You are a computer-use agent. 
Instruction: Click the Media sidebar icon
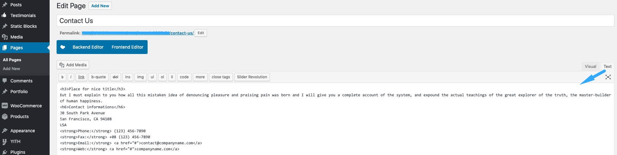[4, 37]
